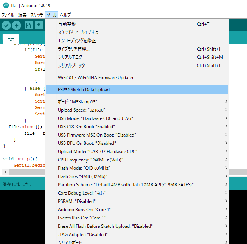Choose 自動整形 menu entry
This screenshot has height=244, width=247.
[137, 24]
